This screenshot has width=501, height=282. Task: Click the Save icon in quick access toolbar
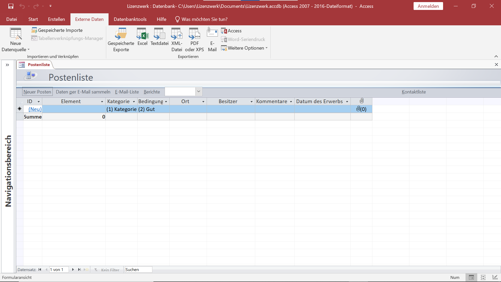click(x=11, y=6)
